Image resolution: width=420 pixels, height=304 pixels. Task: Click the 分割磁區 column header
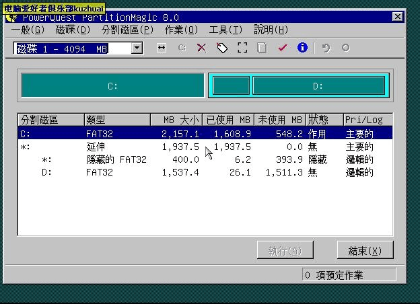[x=51, y=120]
